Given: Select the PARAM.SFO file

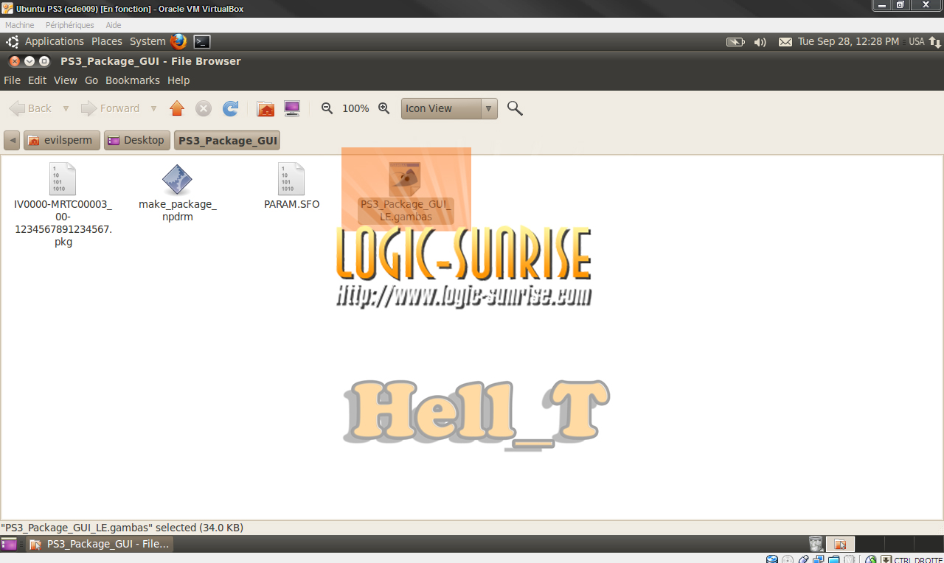Looking at the screenshot, I should click(x=291, y=187).
